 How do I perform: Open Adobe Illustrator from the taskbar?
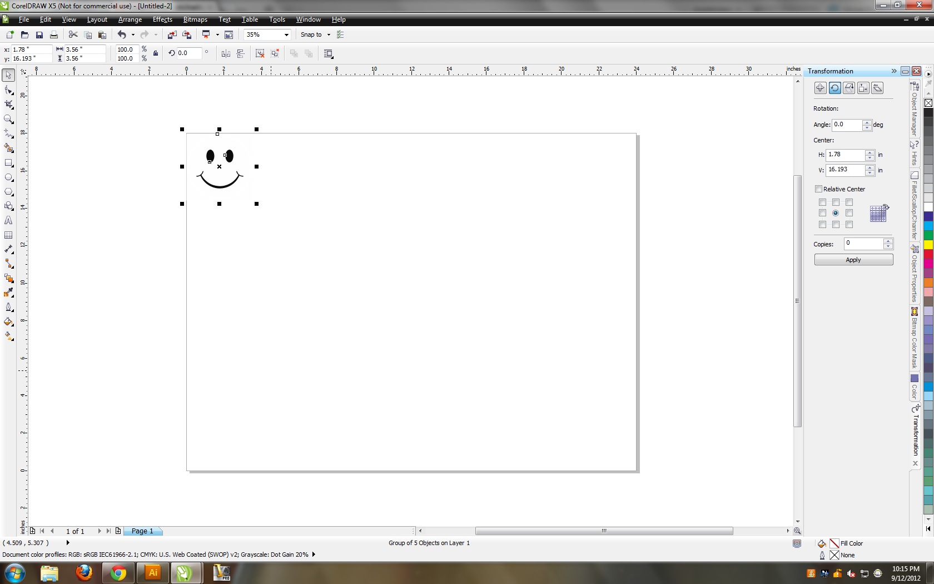coord(153,572)
